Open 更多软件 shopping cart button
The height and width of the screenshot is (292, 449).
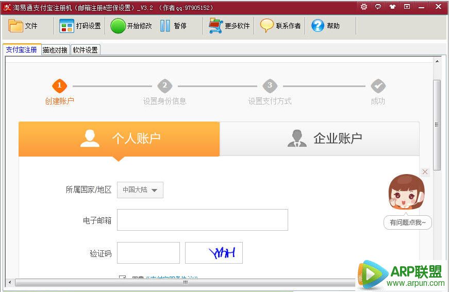coord(229,26)
